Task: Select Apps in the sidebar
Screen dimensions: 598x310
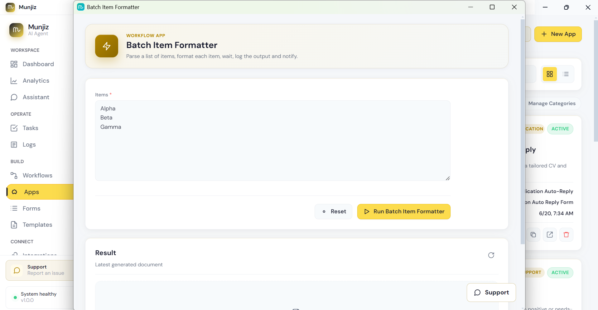Action: click(40, 192)
